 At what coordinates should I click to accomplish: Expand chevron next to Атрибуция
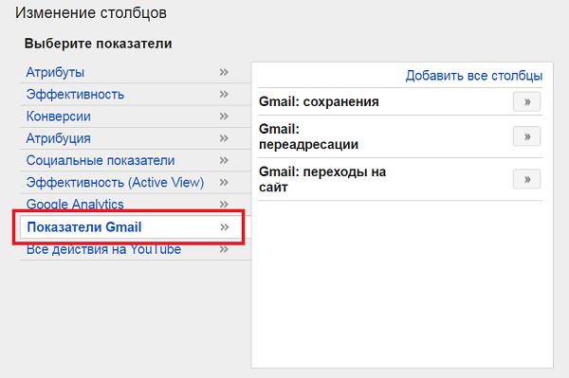coord(224,138)
